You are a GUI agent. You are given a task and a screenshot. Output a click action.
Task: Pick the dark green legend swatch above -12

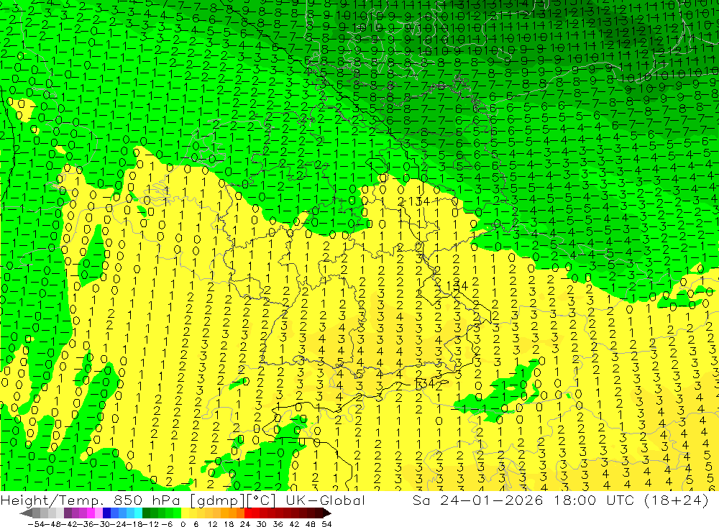146,513
